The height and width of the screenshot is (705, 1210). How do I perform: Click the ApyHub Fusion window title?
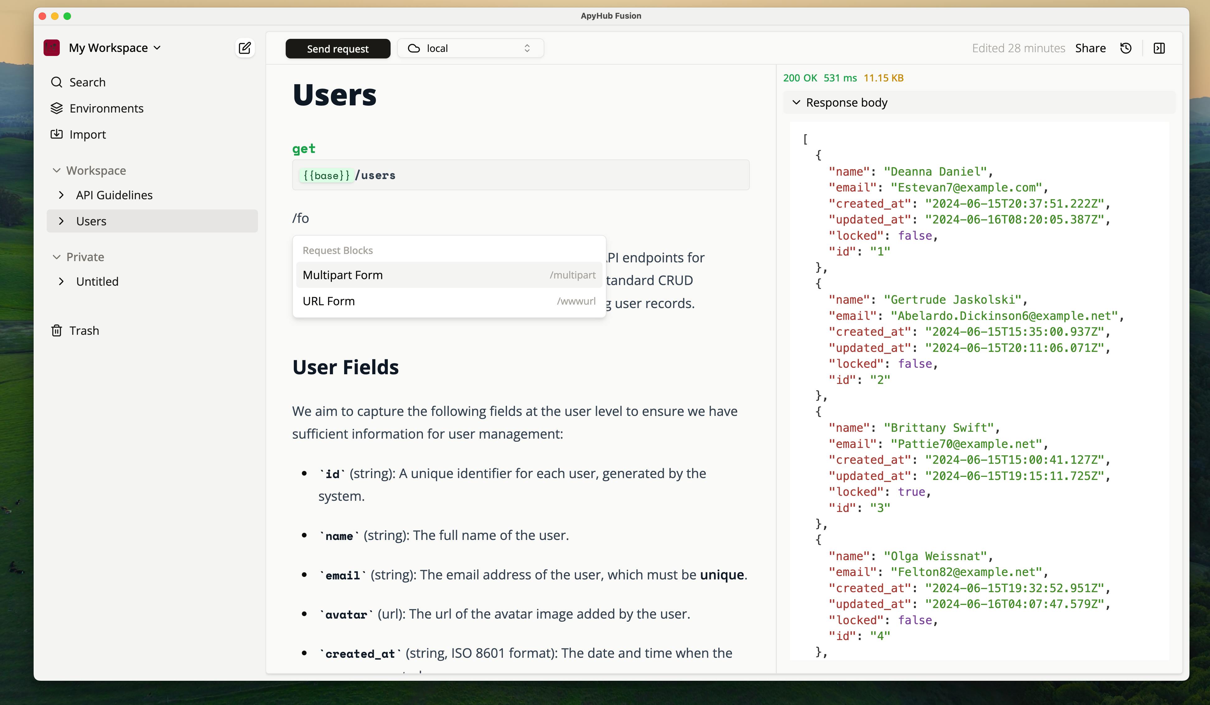(x=611, y=15)
